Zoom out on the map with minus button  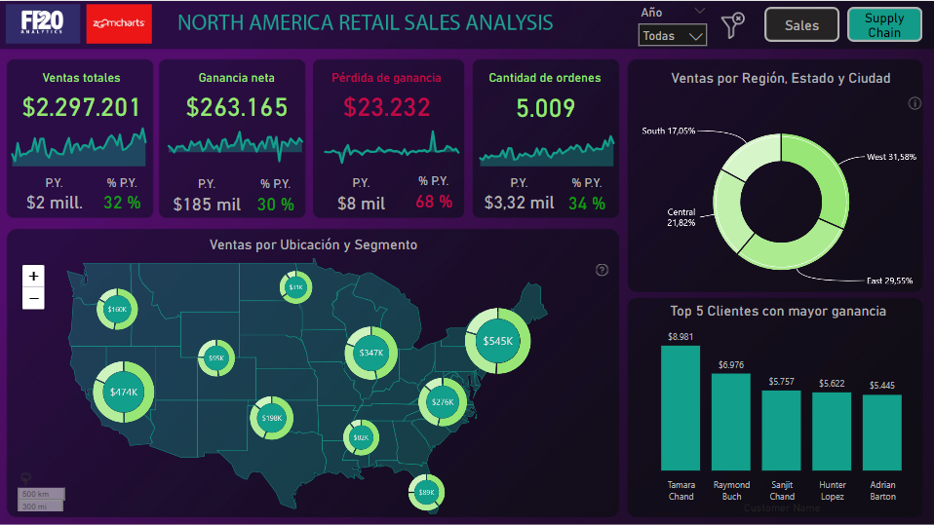[x=33, y=298]
